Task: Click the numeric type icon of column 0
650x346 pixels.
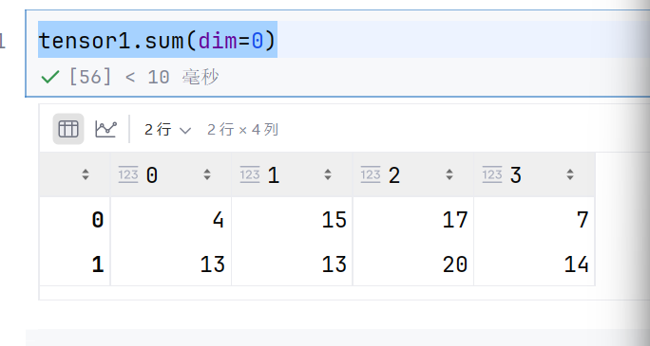Action: [x=128, y=174]
